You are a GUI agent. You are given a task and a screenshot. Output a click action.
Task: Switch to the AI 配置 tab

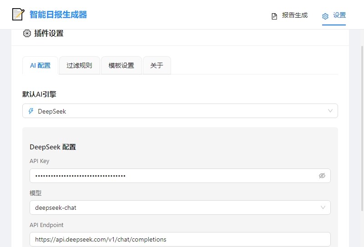pyautogui.click(x=40, y=65)
